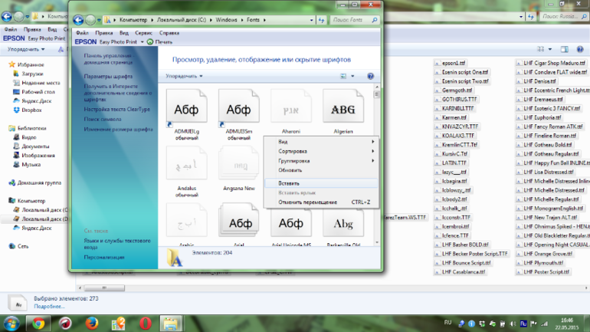Expand the 'Упорядочить' dropdown in Fonts window
Screen dimensions: 590x332
pyautogui.click(x=185, y=76)
